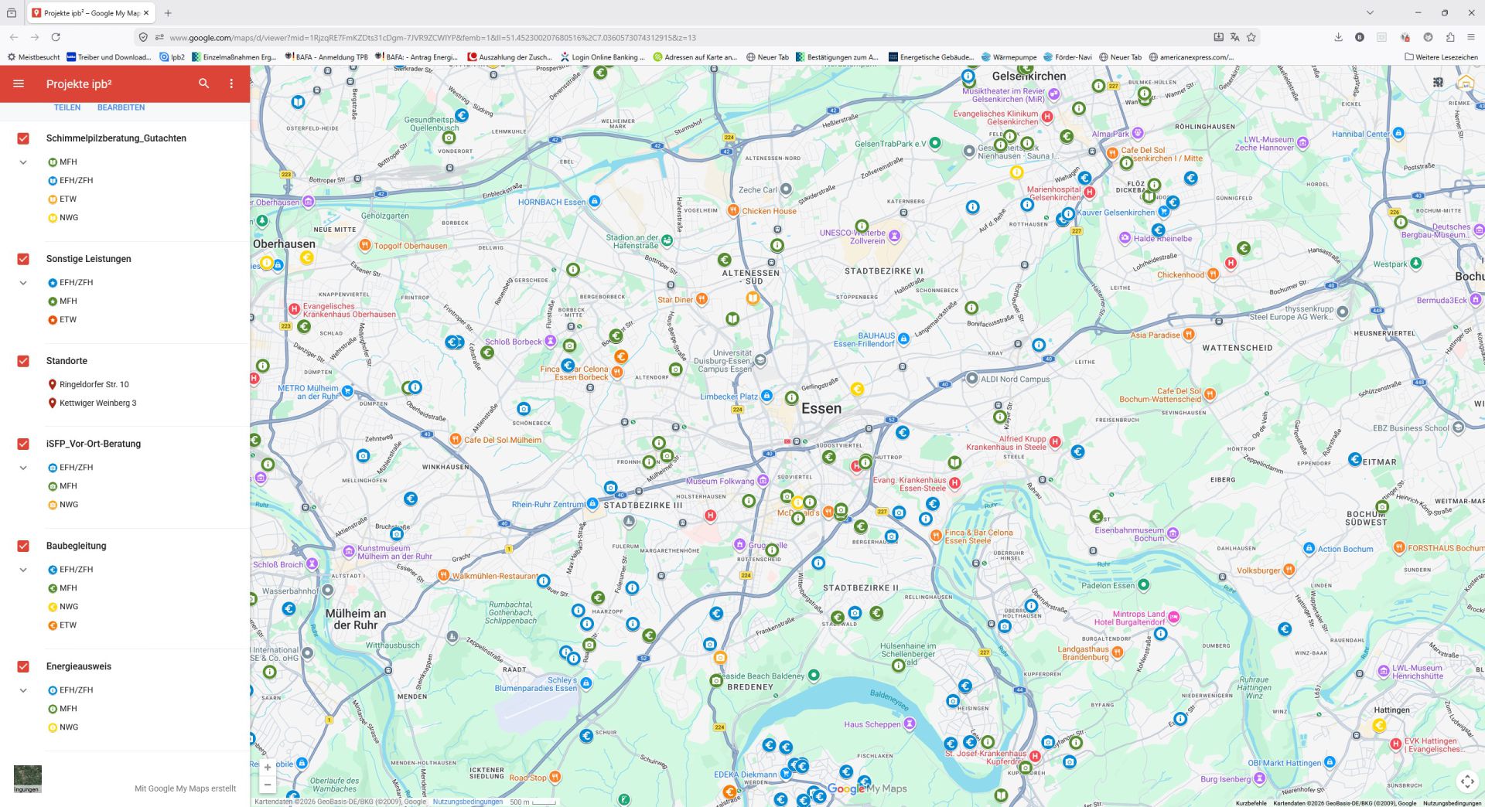This screenshot has height=807, width=1485.
Task: Click the Google My Maps logo on the map
Action: tap(867, 788)
